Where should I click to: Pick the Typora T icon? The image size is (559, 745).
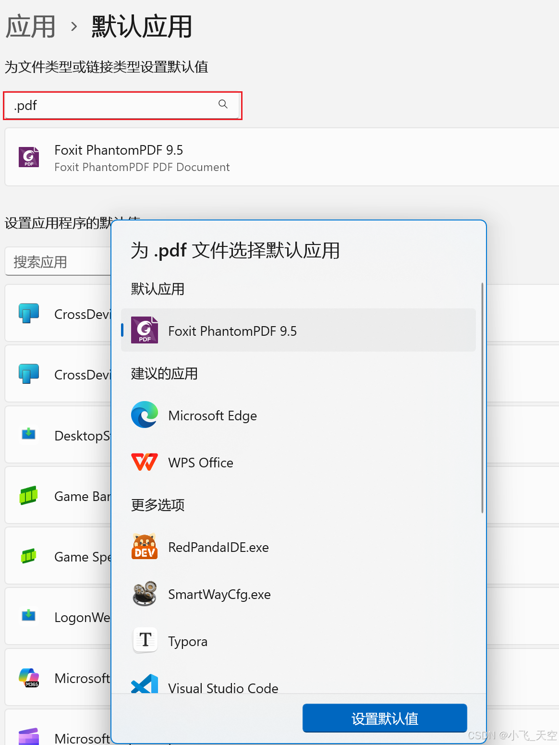pos(145,640)
